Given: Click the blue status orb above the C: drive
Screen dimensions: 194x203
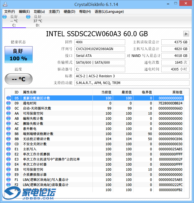Looking at the screenshot, I should (5, 17).
